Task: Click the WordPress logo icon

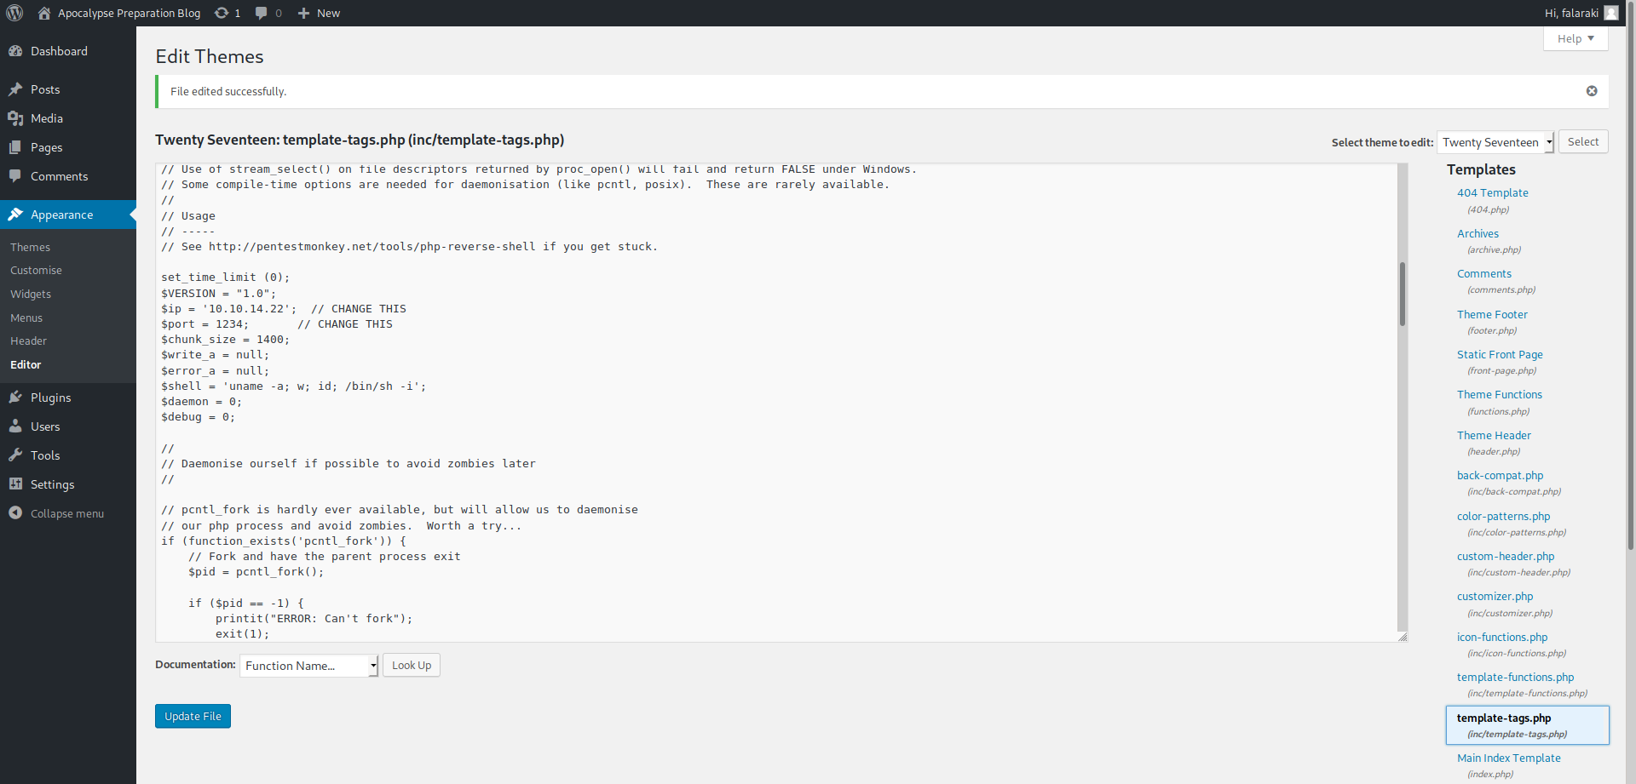Action: [14, 13]
